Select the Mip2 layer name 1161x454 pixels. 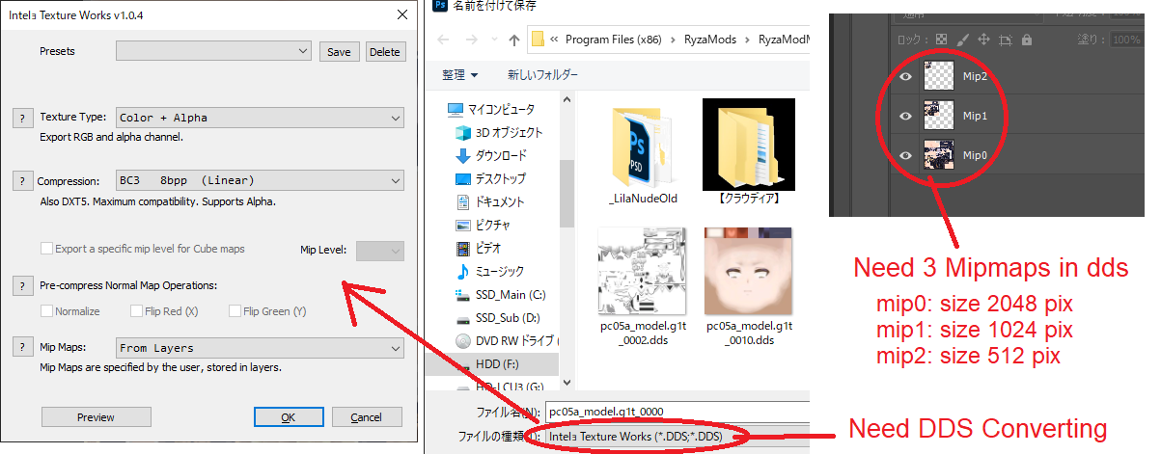coord(976,78)
